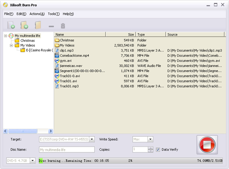Click the trash Clear All toolbar icon

63,26
